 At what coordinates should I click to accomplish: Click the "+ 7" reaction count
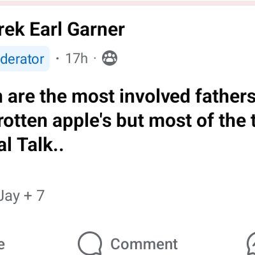click(x=34, y=196)
